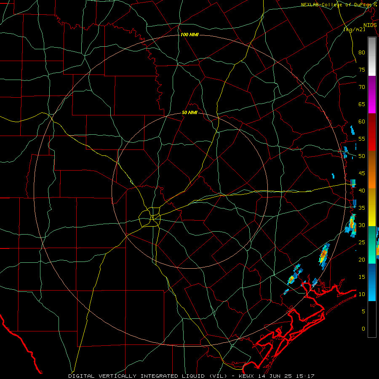Pick the brown-orange band of the color scale

pos(372,170)
